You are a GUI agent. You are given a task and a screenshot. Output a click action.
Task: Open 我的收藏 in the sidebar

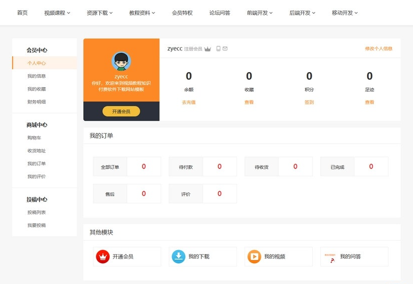click(36, 89)
